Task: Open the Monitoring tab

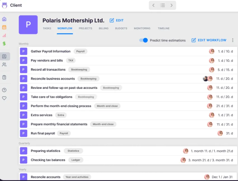Action: click(x=142, y=28)
